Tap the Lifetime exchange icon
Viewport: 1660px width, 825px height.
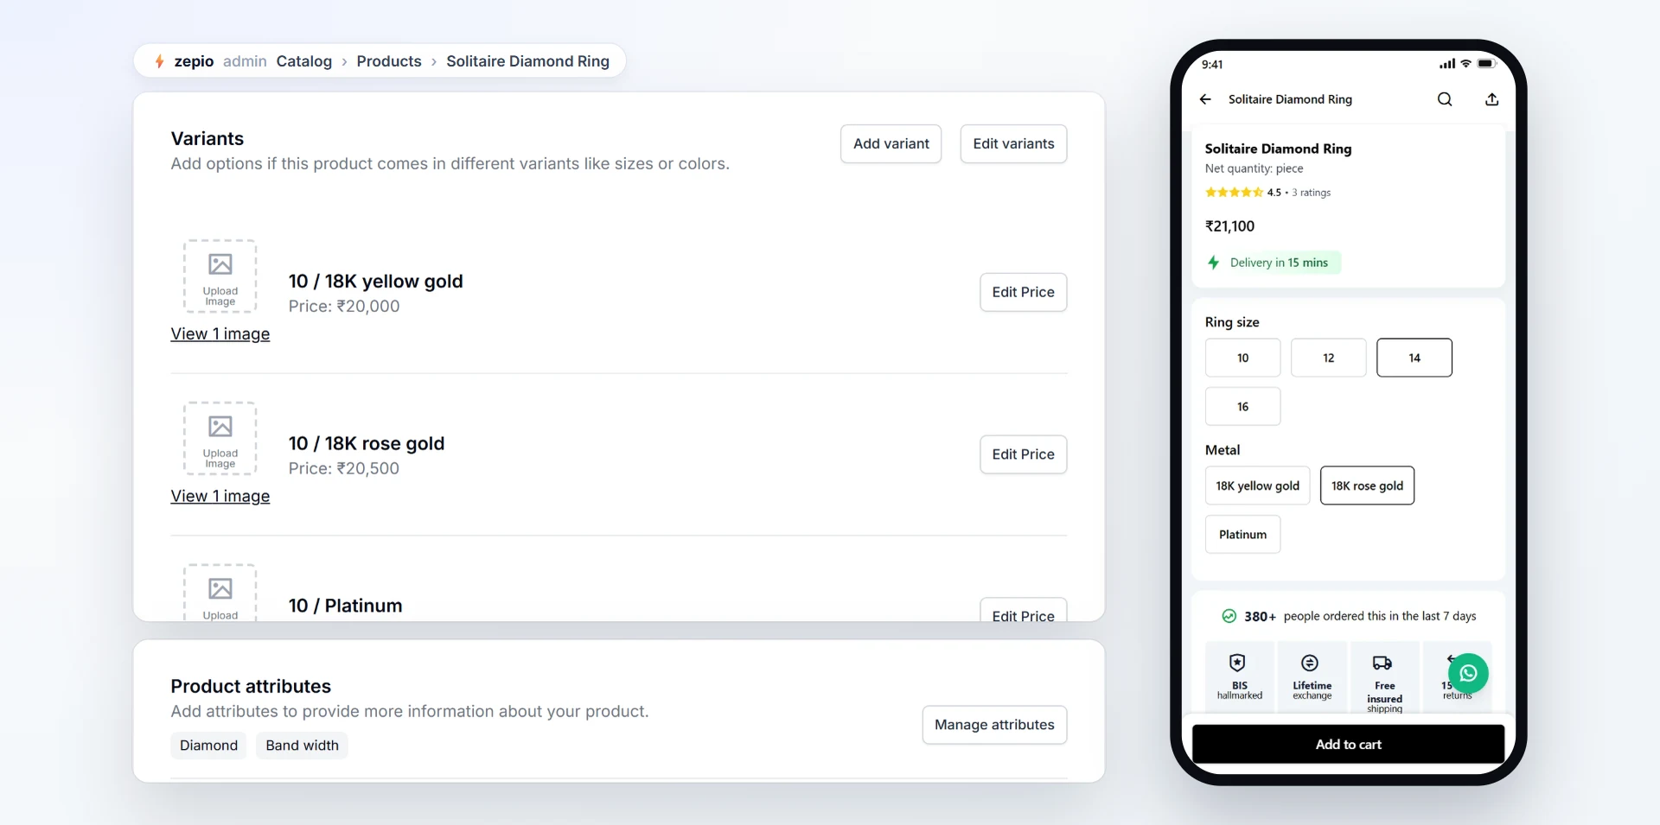1310,663
